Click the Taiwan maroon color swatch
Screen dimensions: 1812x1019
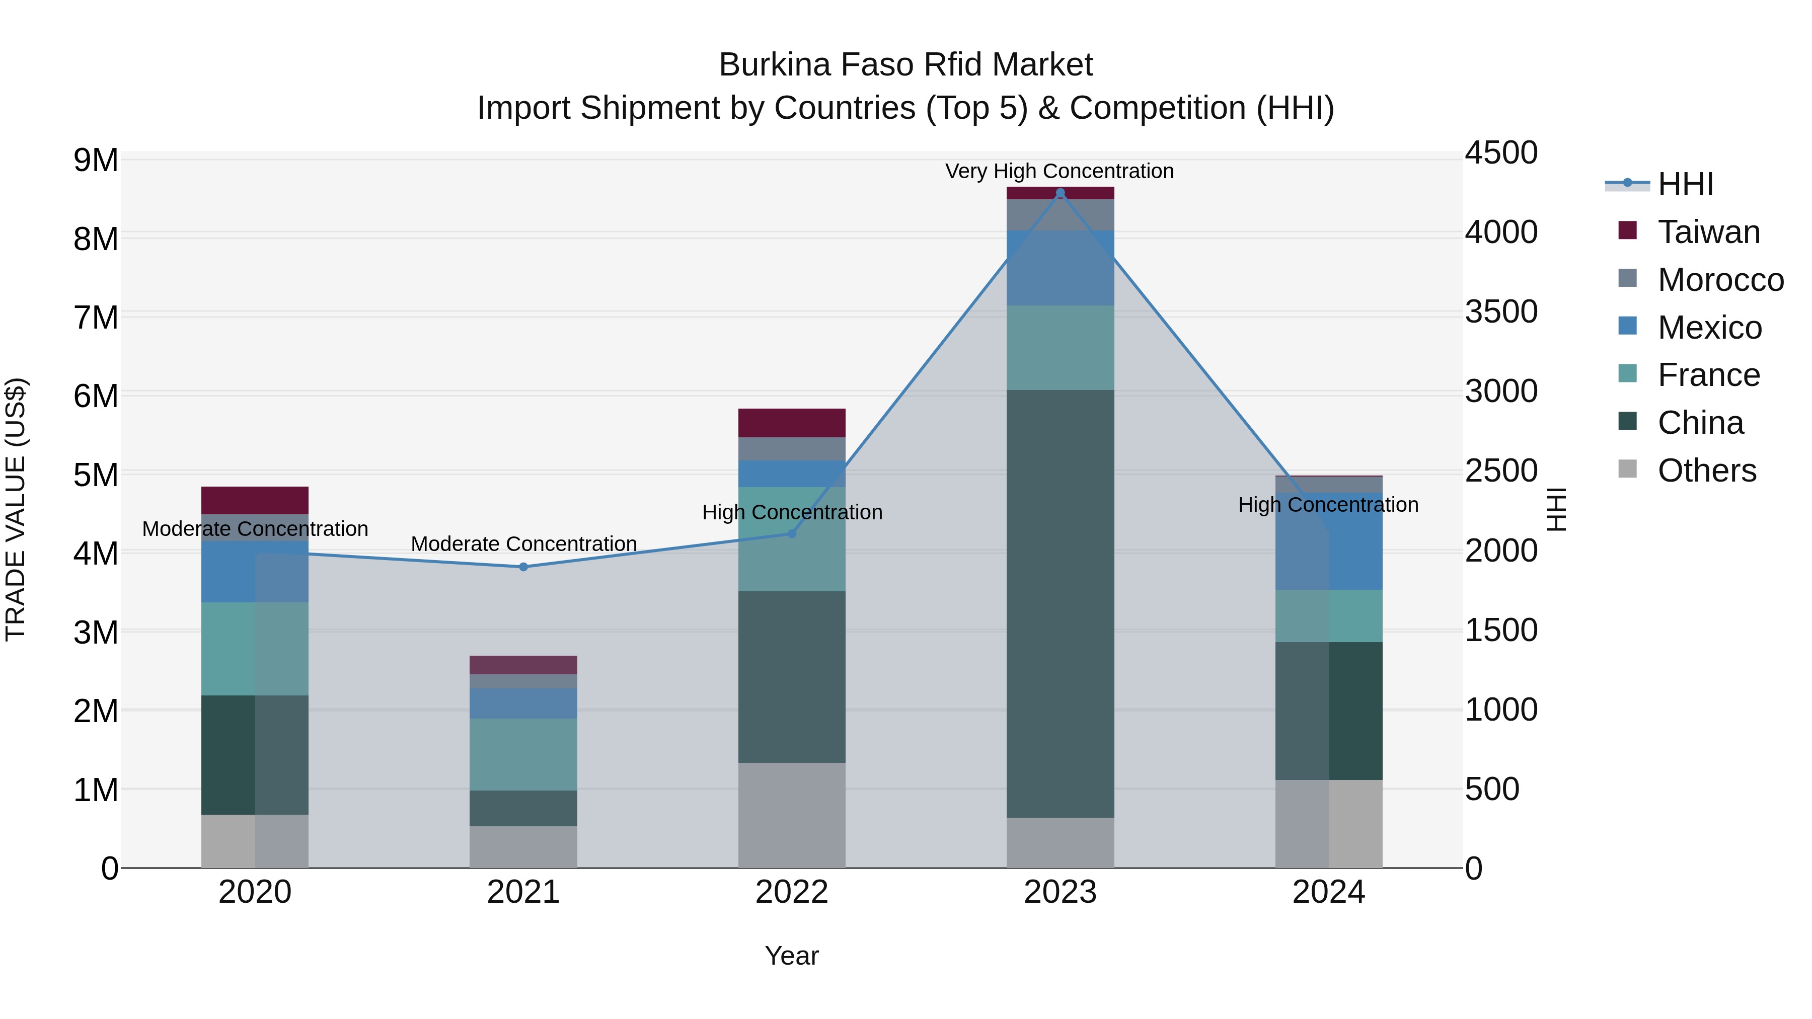coord(1627,230)
